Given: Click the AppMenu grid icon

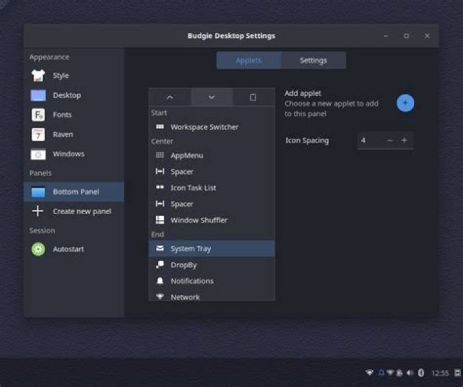Looking at the screenshot, I should tap(160, 155).
